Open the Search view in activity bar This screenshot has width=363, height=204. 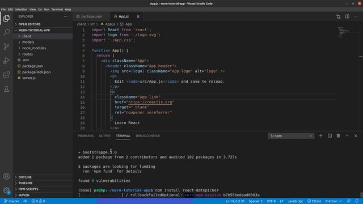pos(6,32)
